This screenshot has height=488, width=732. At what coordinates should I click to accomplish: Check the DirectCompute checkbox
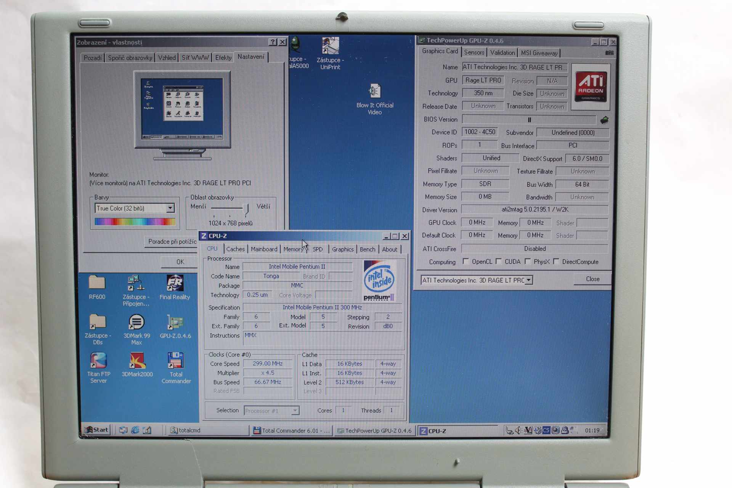pos(556,262)
